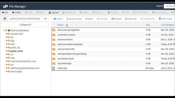Expand tutorials.benttechies.com tree folder

(x=7, y=61)
